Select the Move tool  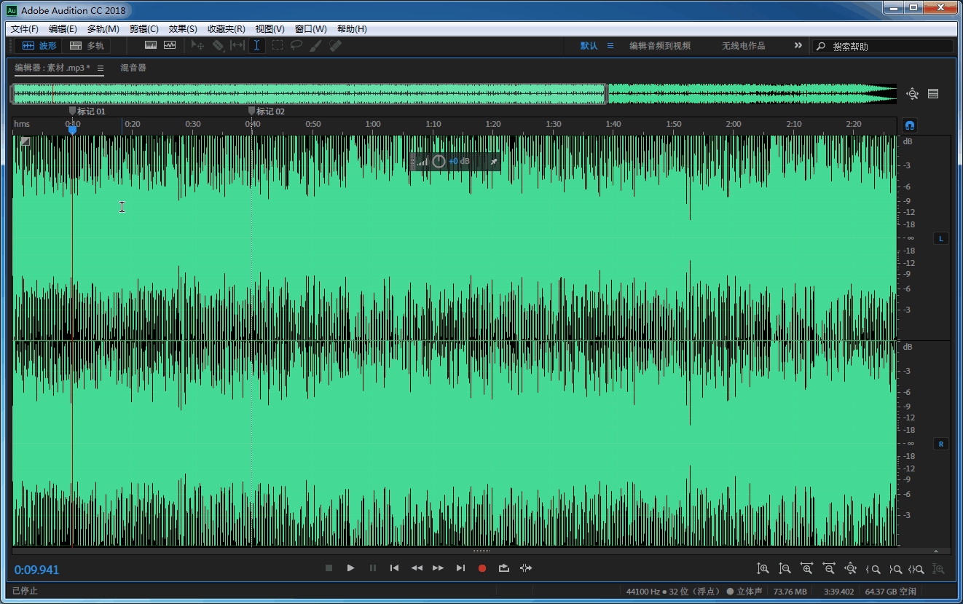pos(197,45)
